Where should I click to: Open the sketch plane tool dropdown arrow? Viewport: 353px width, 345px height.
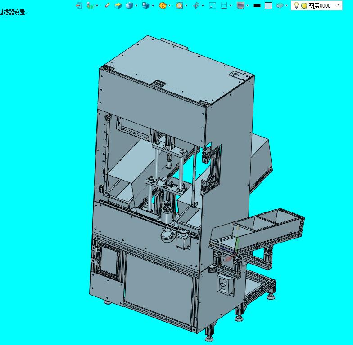click(x=97, y=5)
